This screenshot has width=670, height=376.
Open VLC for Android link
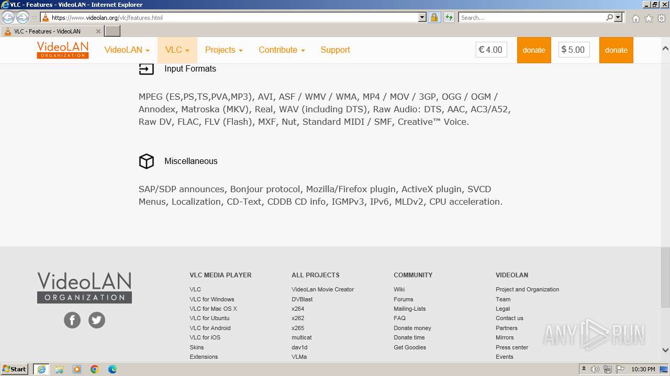[210, 328]
